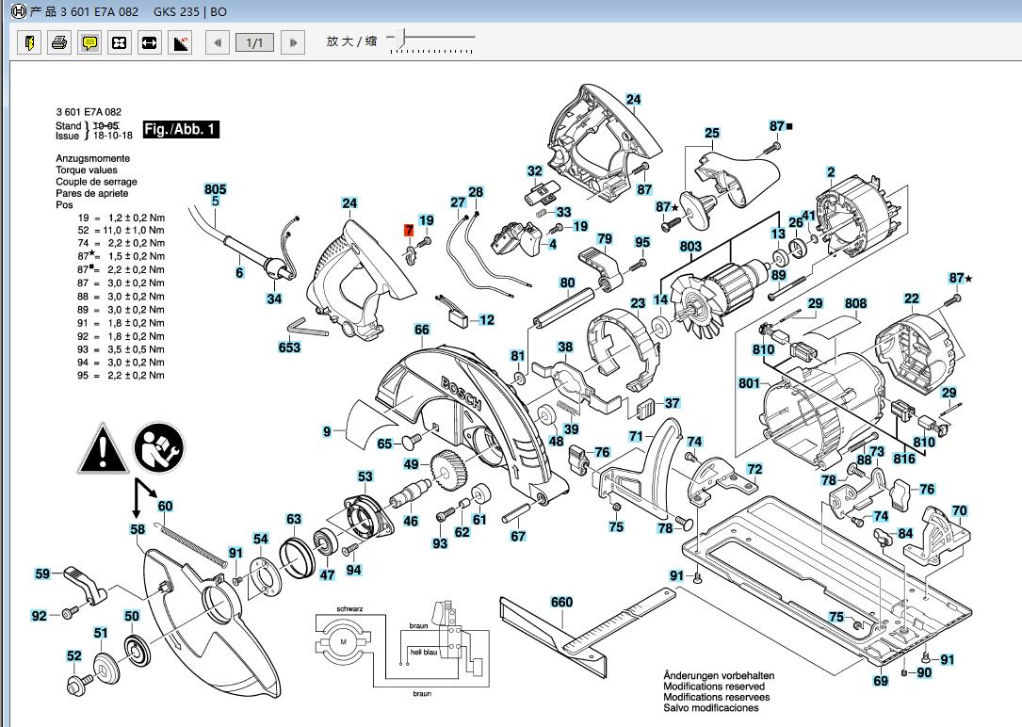Select part number 660 parallel guide
Image resolution: width=1022 pixels, height=727 pixels.
561,602
